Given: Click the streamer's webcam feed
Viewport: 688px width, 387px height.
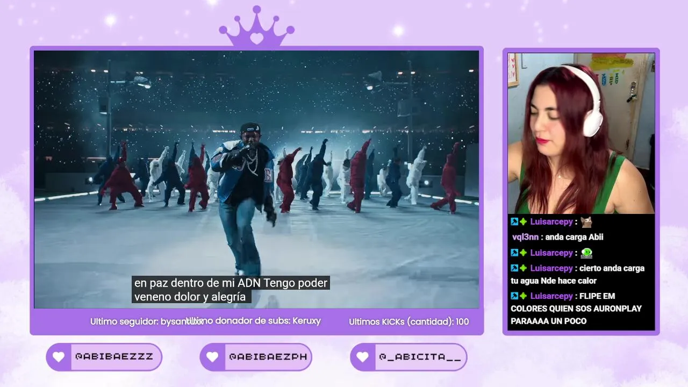Looking at the screenshot, I should [581, 133].
